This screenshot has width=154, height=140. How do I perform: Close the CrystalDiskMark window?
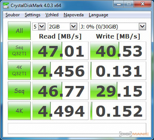pos(143,4)
